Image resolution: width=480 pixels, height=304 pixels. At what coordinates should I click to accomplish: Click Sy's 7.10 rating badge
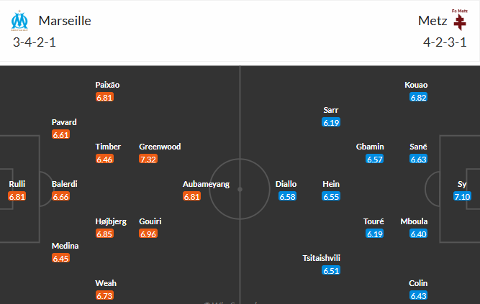(x=462, y=196)
